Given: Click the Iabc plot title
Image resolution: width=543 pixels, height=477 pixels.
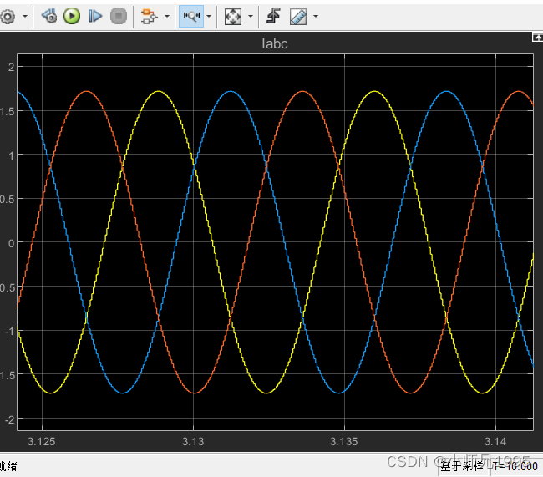Looking at the screenshot, I should click(x=275, y=44).
